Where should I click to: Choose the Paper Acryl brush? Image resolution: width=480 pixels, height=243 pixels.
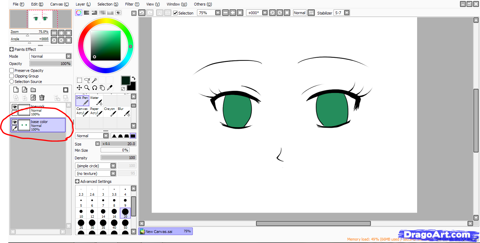(x=96, y=112)
